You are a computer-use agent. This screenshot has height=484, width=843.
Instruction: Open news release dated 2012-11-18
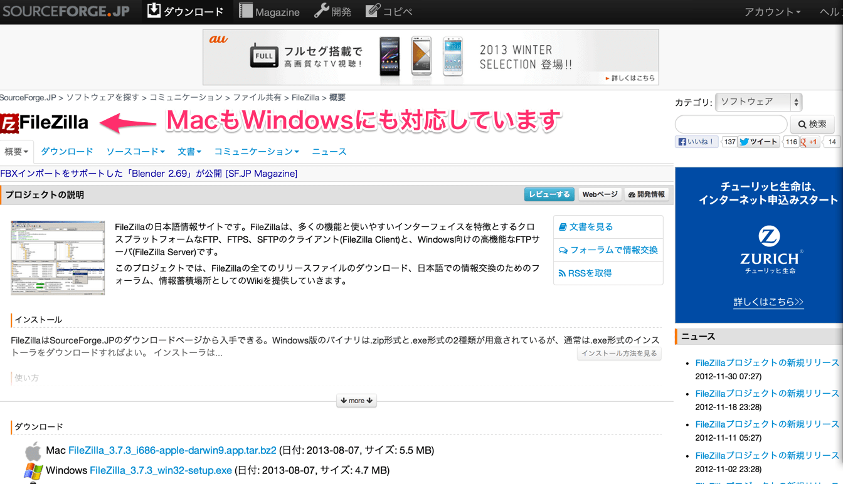[x=767, y=394]
